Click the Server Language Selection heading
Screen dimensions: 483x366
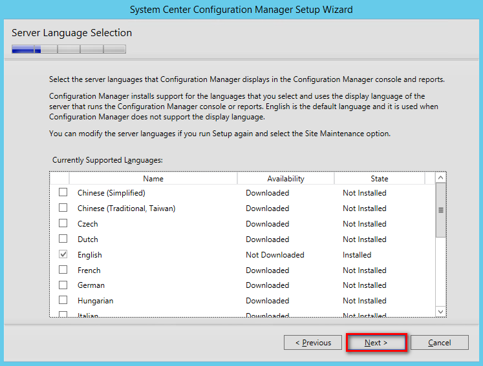(72, 33)
